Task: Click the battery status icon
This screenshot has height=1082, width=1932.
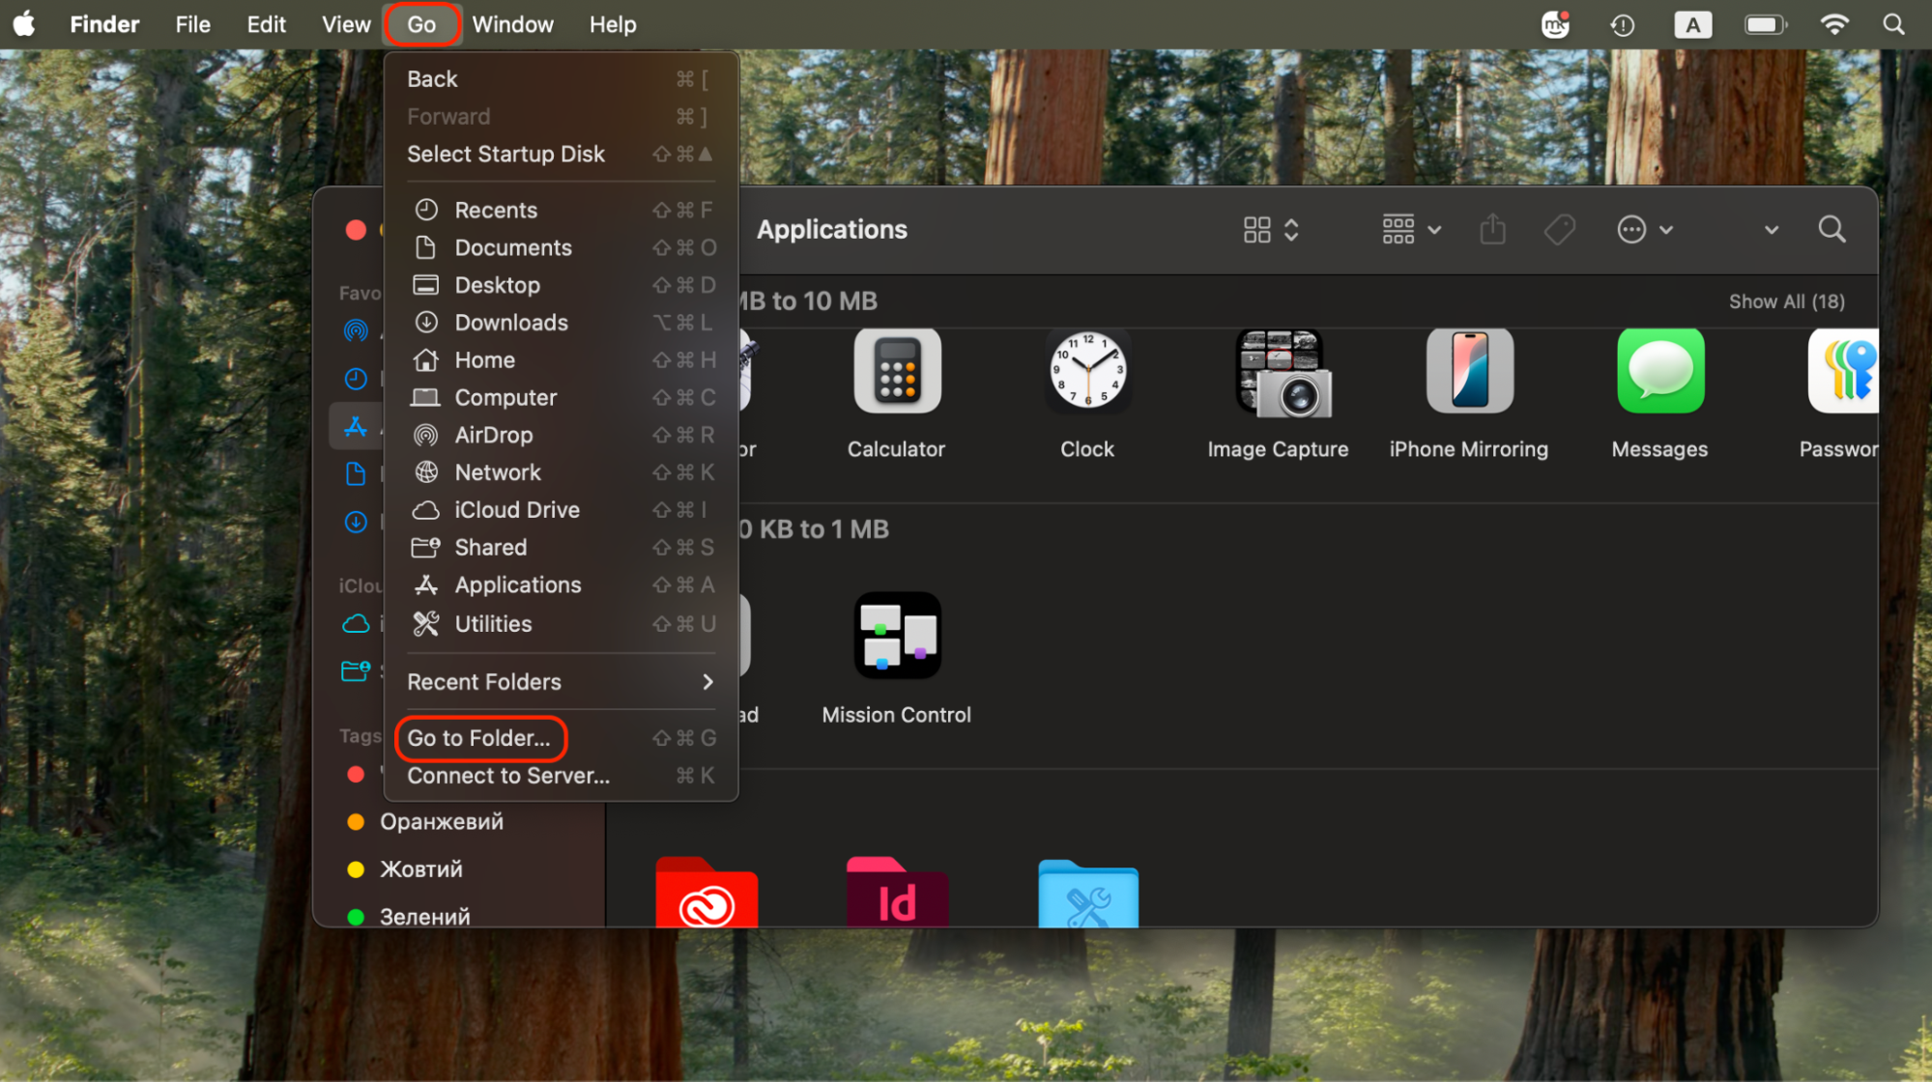Action: pyautogui.click(x=1765, y=24)
